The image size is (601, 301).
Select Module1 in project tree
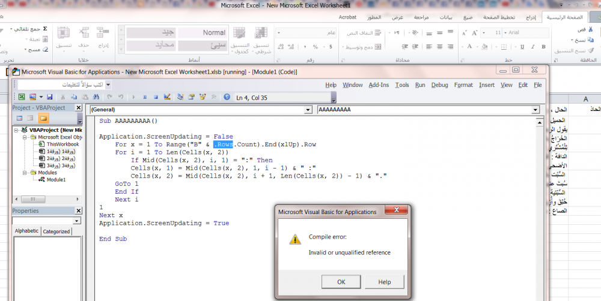tap(56, 179)
